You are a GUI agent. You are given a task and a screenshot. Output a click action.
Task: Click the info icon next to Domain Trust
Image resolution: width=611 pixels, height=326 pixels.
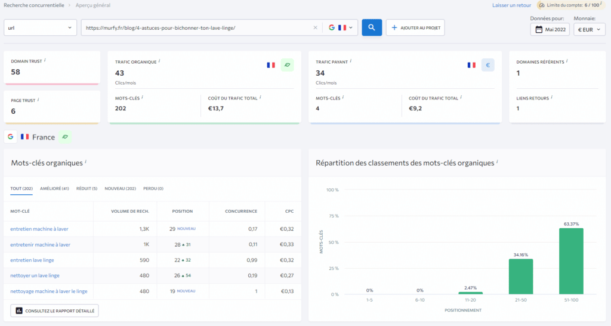click(45, 61)
